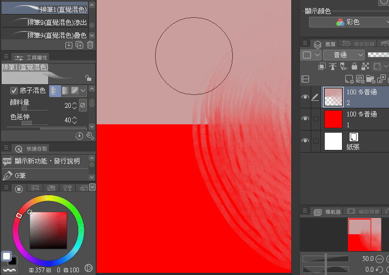Adjust the 顏料量 slider
The height and width of the screenshot is (275, 389).
pyautogui.click(x=35, y=108)
